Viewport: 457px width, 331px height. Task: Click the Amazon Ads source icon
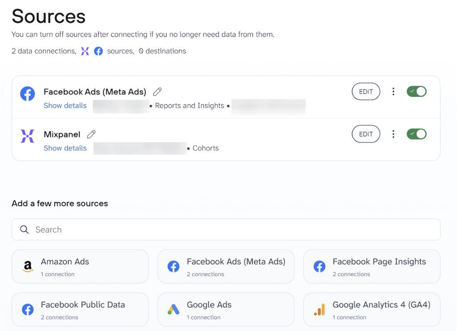coord(28,266)
